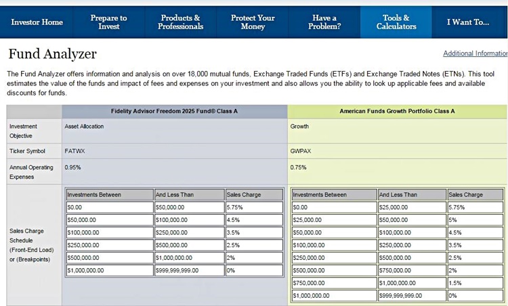Select Products & Professionals navigation item
The width and height of the screenshot is (508, 306).
click(180, 22)
